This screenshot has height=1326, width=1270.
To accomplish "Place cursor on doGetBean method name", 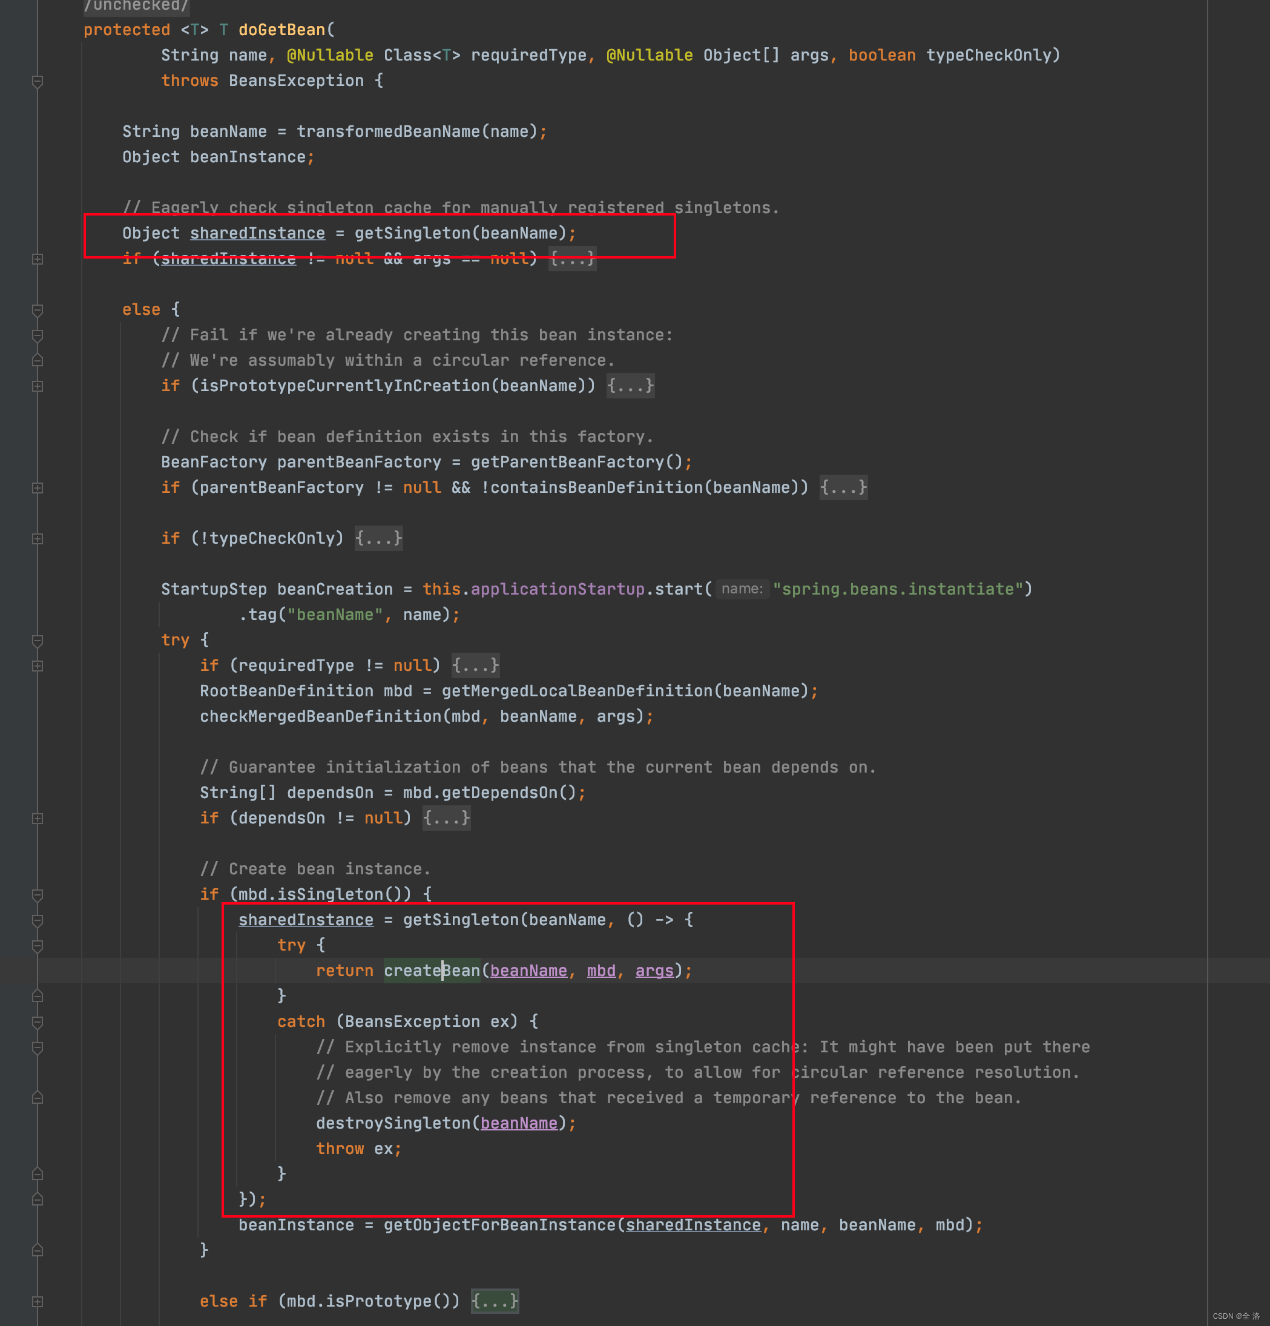I will click(282, 30).
